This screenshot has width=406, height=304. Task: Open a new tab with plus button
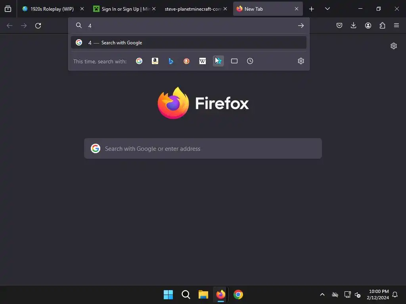point(312,9)
